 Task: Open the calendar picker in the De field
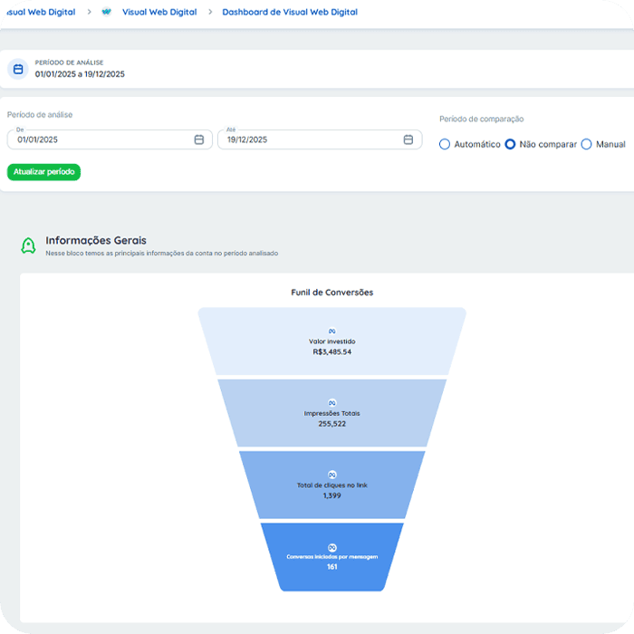tap(198, 139)
